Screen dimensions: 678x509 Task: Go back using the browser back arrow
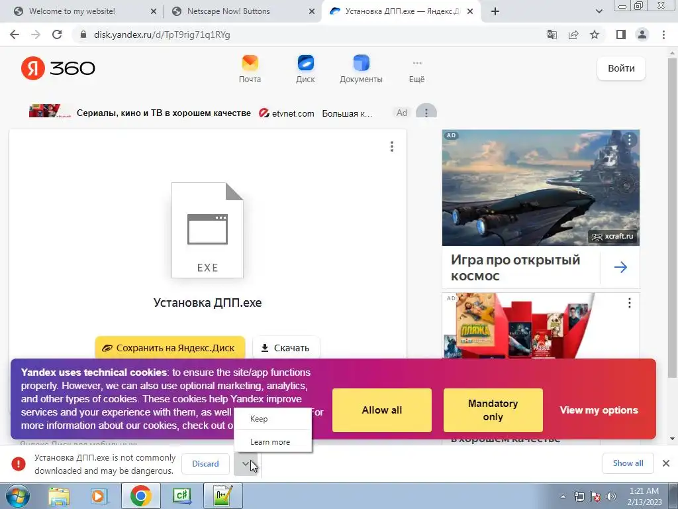click(15, 34)
